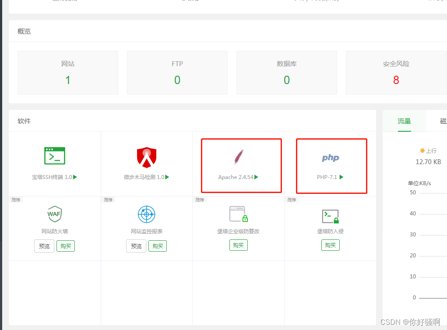Preview the 网站防火墙 plugin with 预览

click(x=44, y=246)
